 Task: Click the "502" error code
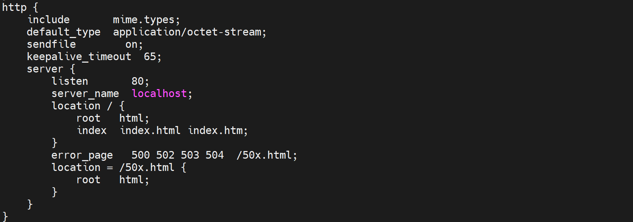pyautogui.click(x=165, y=155)
